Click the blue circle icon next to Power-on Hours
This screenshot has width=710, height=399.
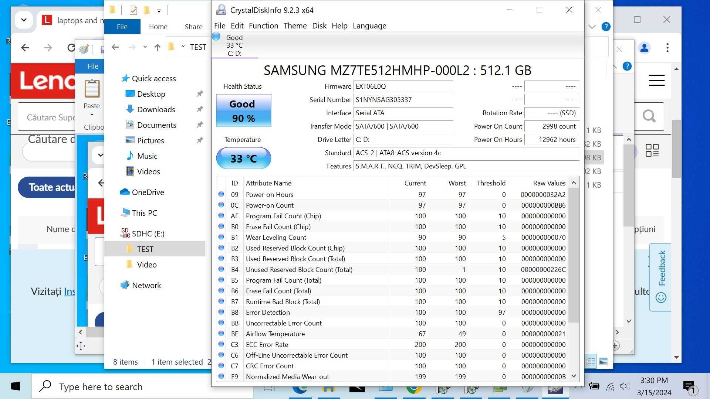222,194
